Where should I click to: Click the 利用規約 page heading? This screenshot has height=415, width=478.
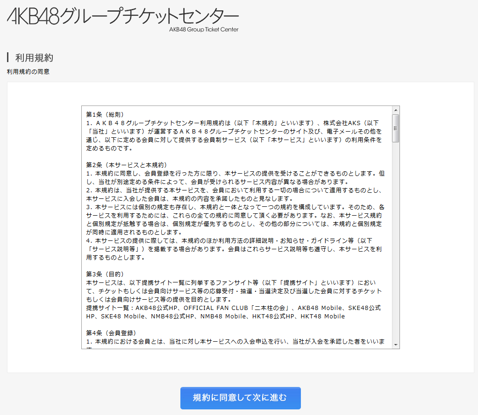tap(34, 57)
